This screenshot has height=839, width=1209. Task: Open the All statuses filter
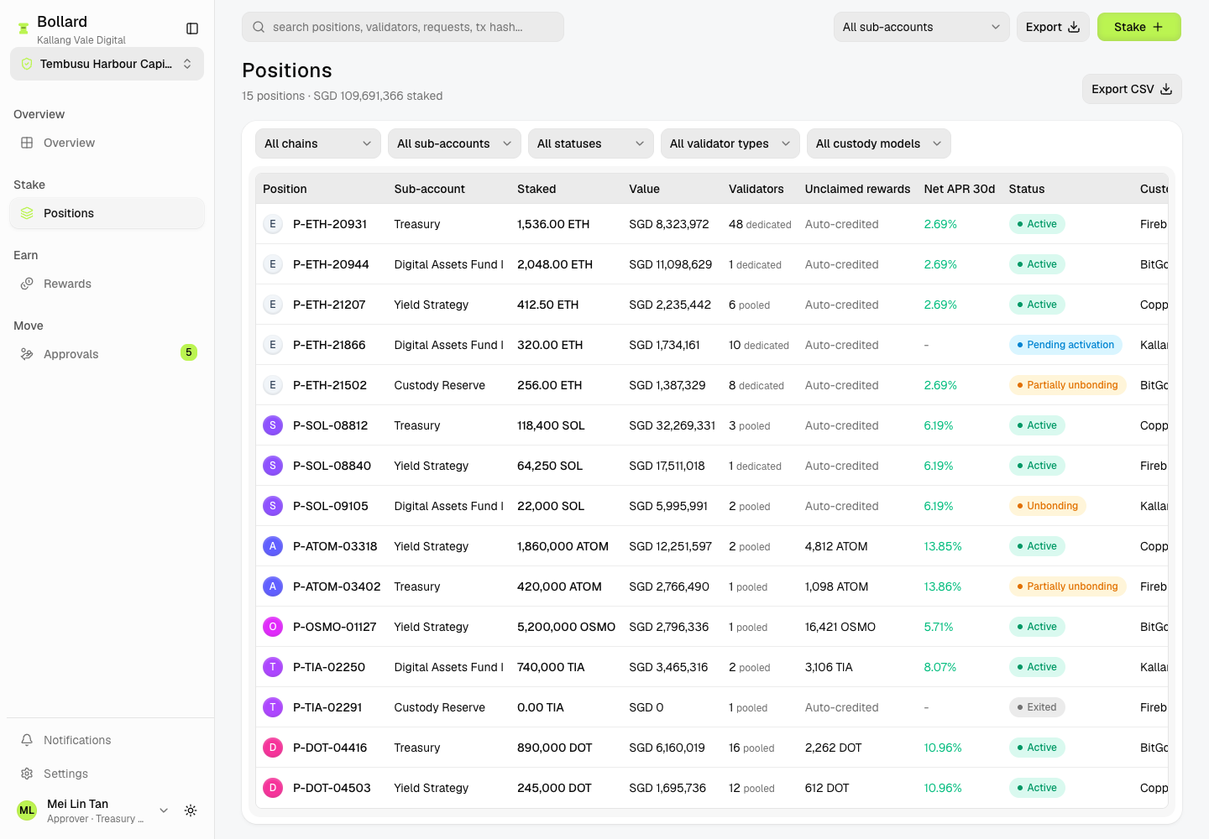[591, 143]
